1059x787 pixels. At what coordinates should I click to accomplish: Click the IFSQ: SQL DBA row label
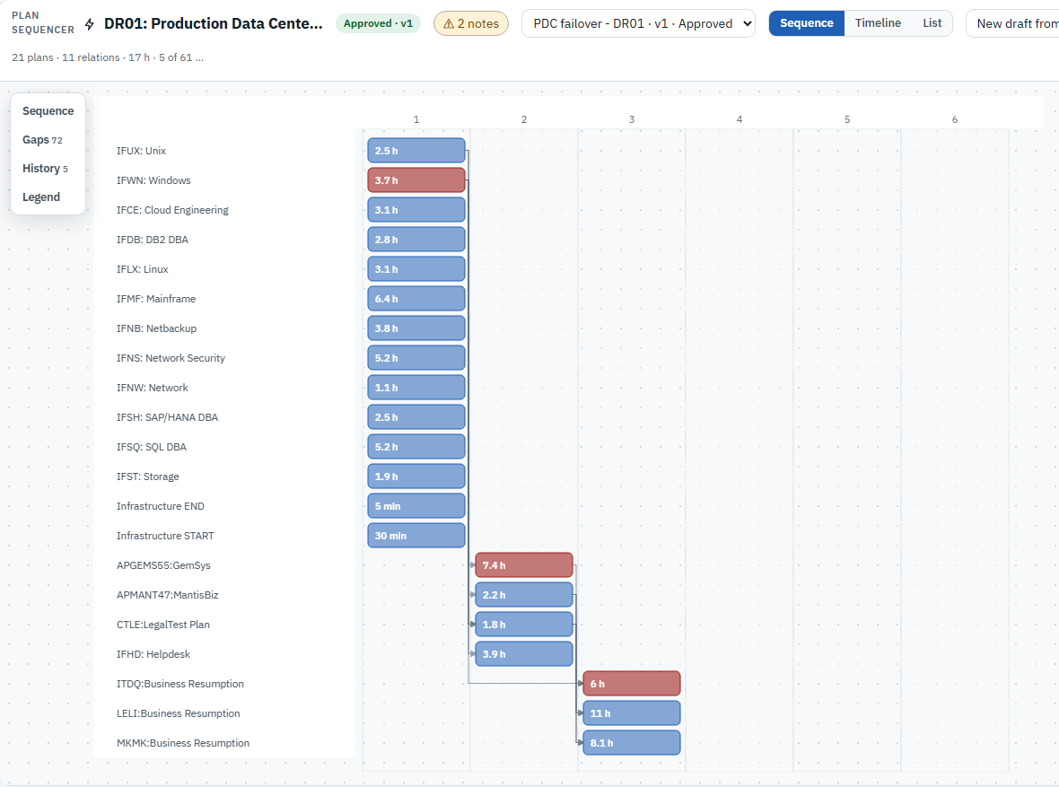pos(152,447)
